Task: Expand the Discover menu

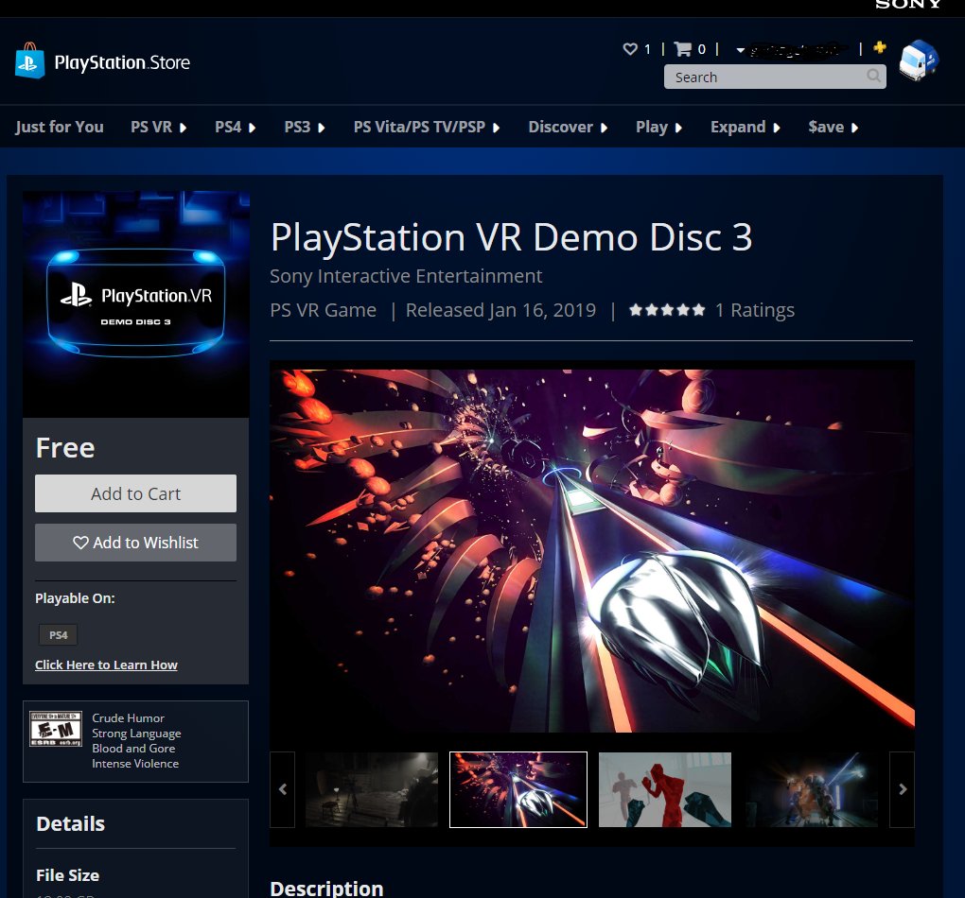Action: 568,127
